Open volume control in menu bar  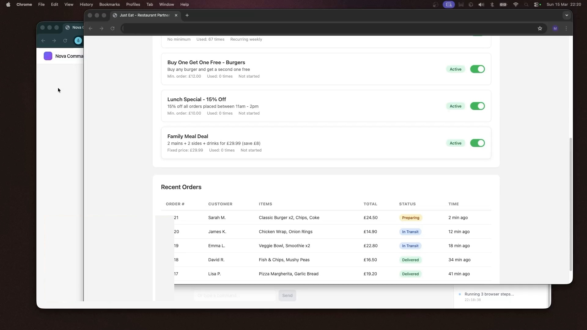[x=481, y=5]
